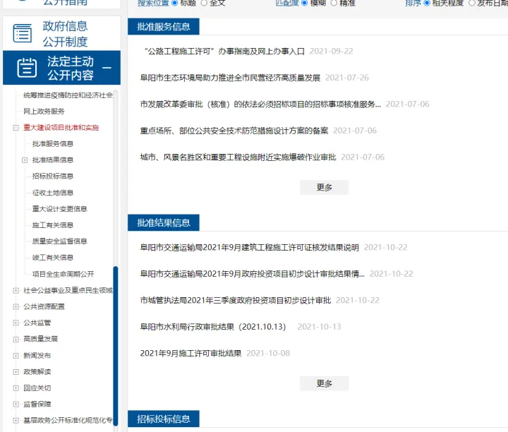Open 市发展改革委审批（核准）招标事项 link

click(x=260, y=104)
